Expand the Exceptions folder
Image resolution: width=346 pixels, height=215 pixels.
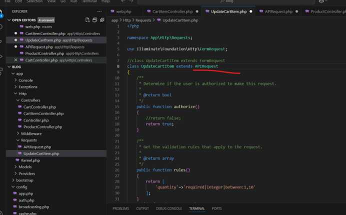[15, 87]
